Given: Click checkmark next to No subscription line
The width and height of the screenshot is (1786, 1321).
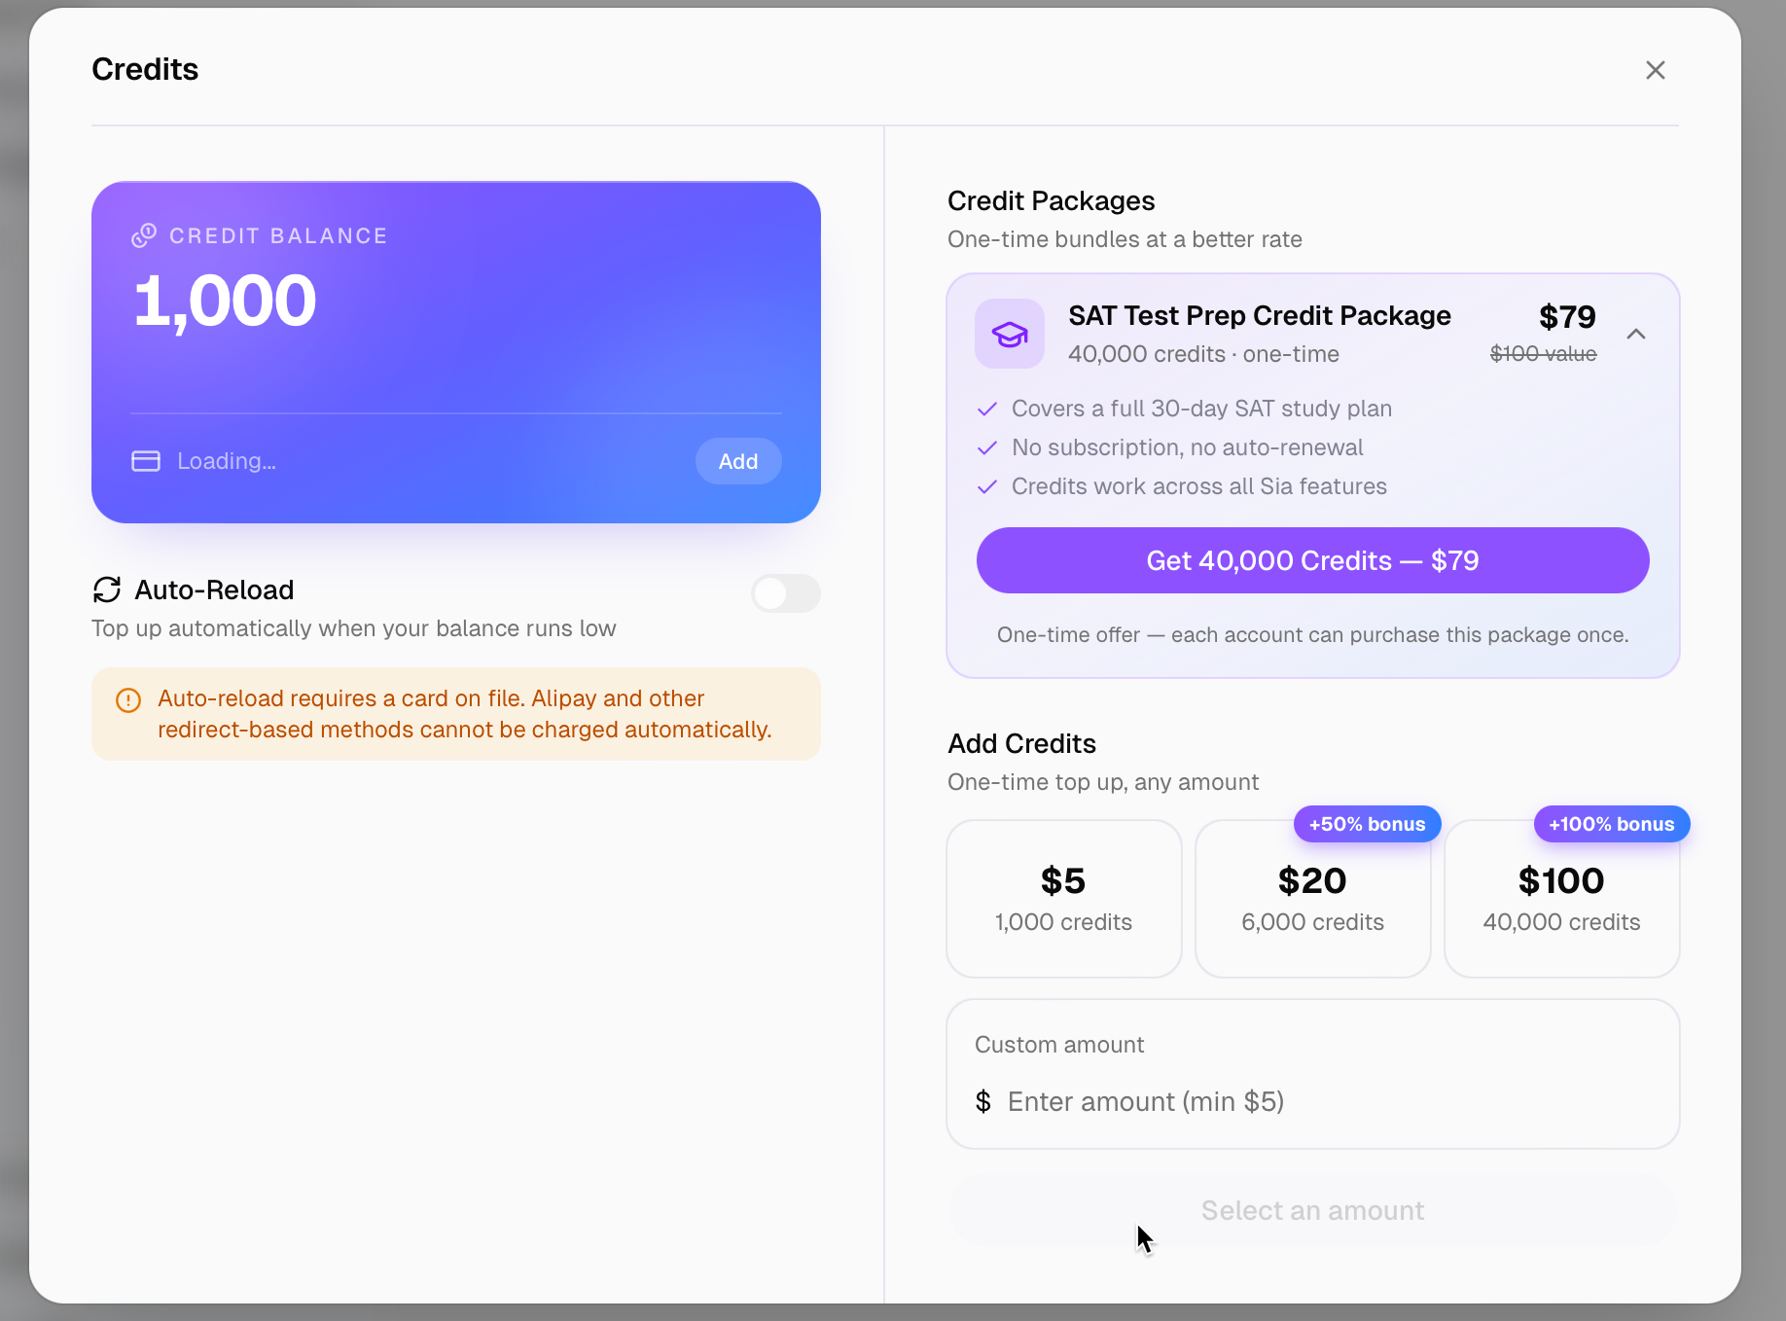Looking at the screenshot, I should tap(987, 447).
